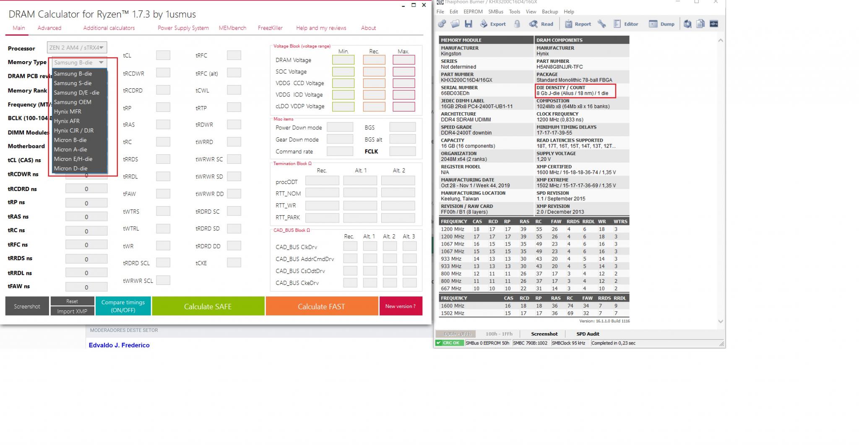Toggle Compare timings (ON/OFF)

pyautogui.click(x=123, y=306)
